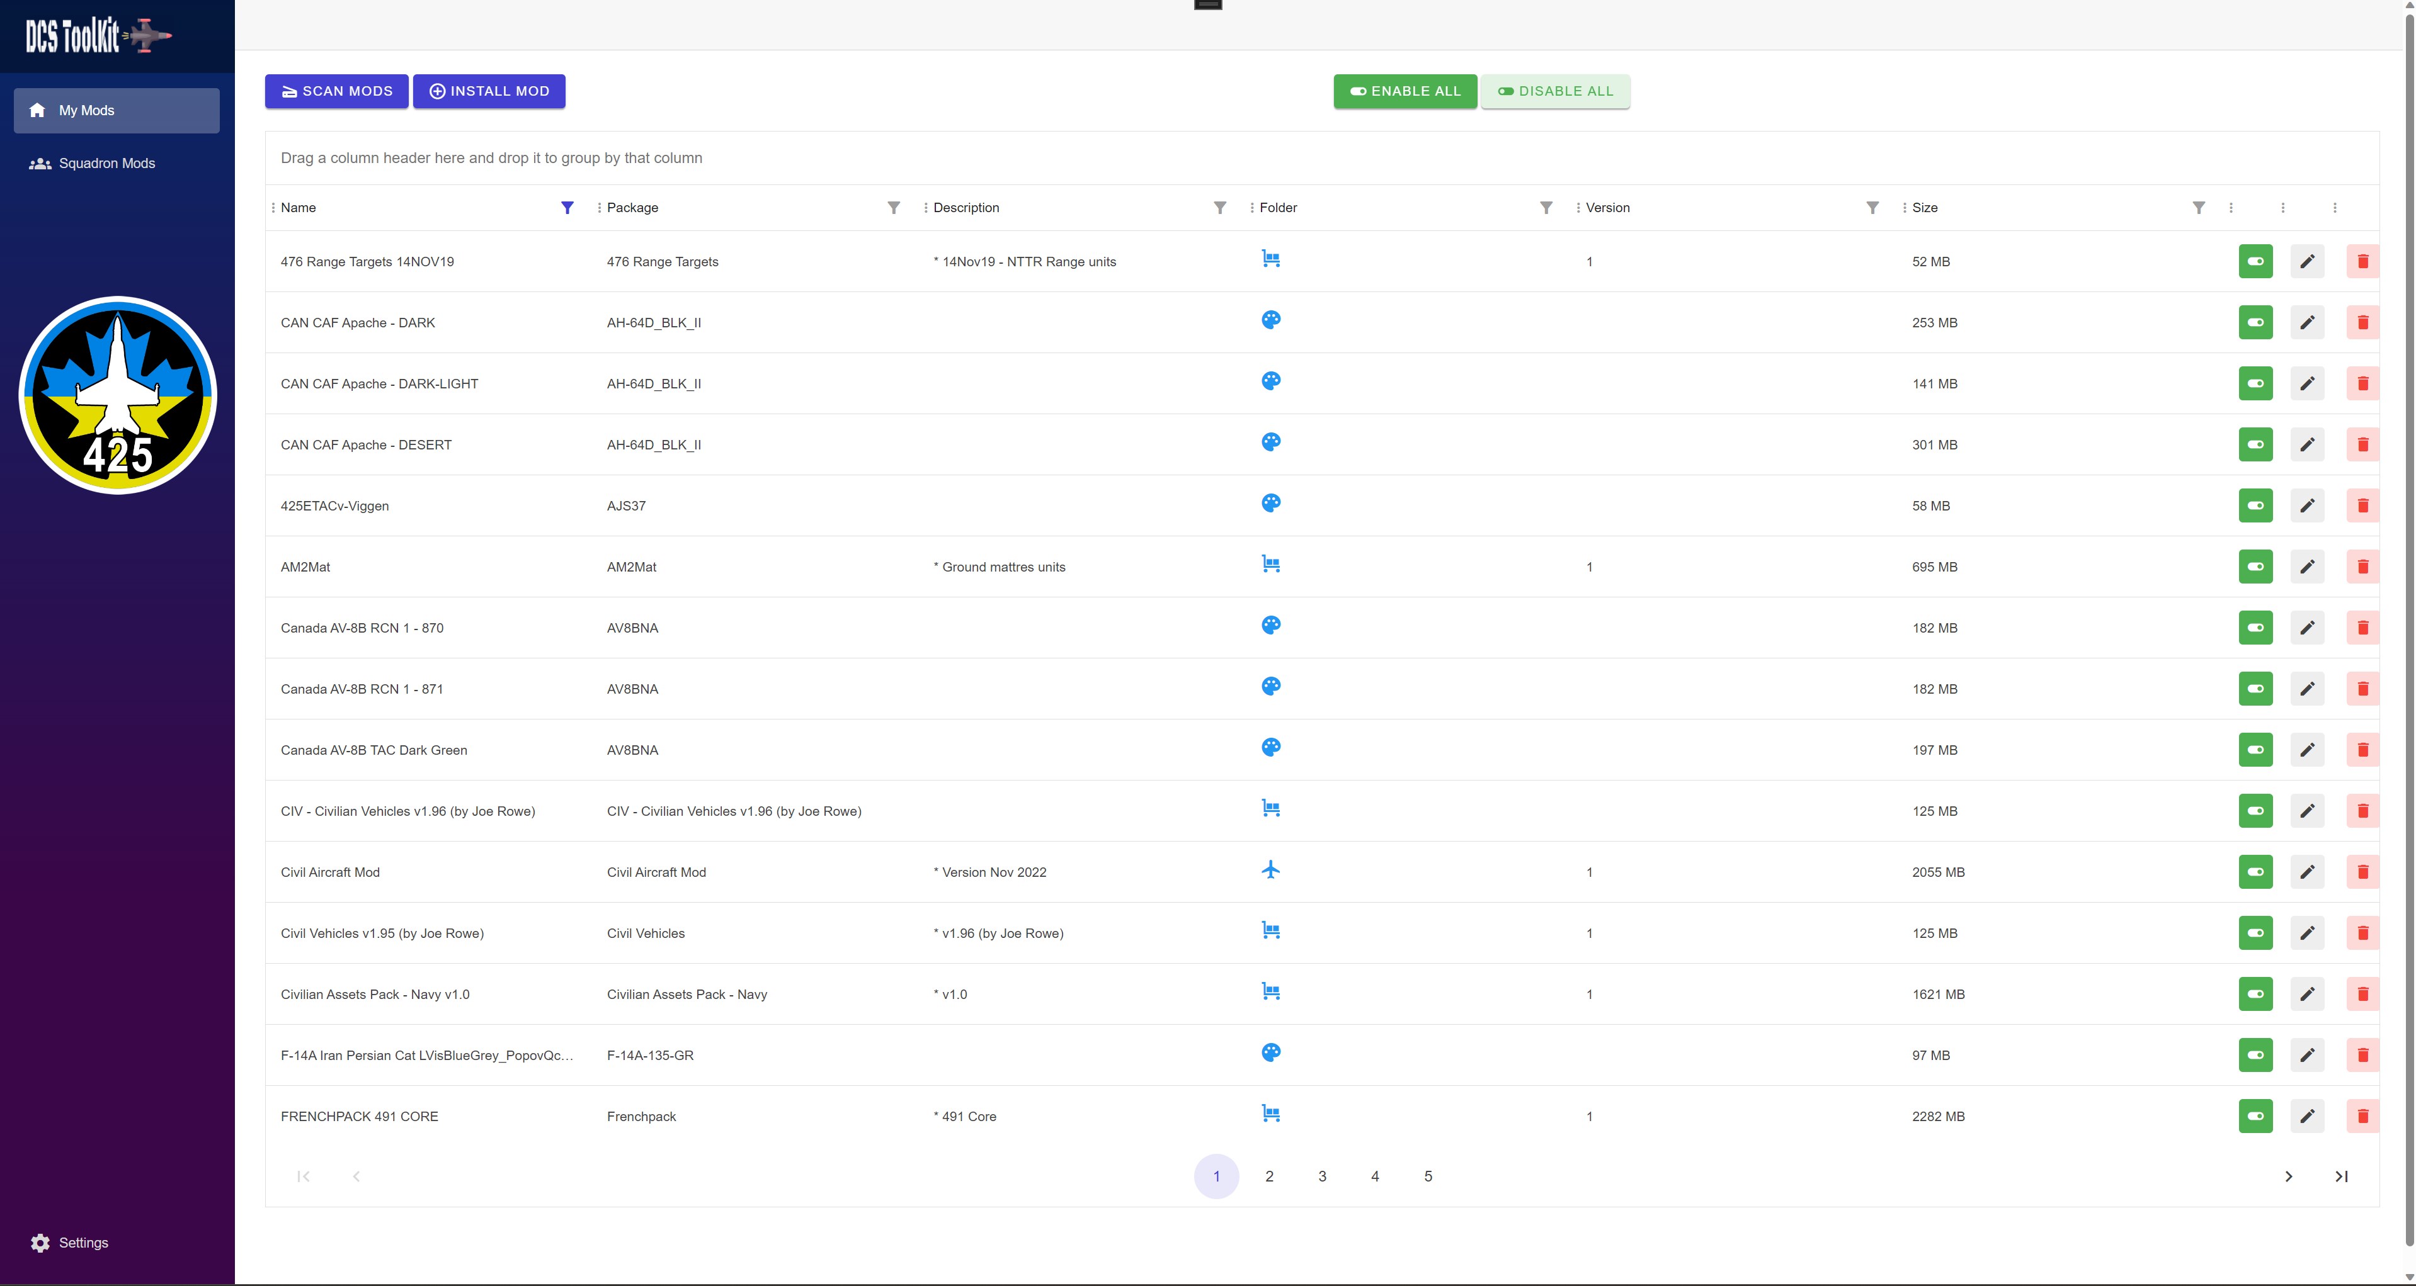The width and height of the screenshot is (2416, 1286).
Task: Edit the 425ETACv-Viggen mod
Action: [x=2307, y=505]
